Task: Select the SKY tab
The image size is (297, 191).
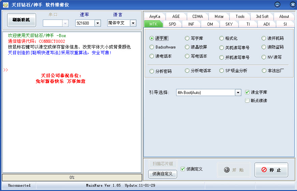Action: pyautogui.click(x=229, y=24)
